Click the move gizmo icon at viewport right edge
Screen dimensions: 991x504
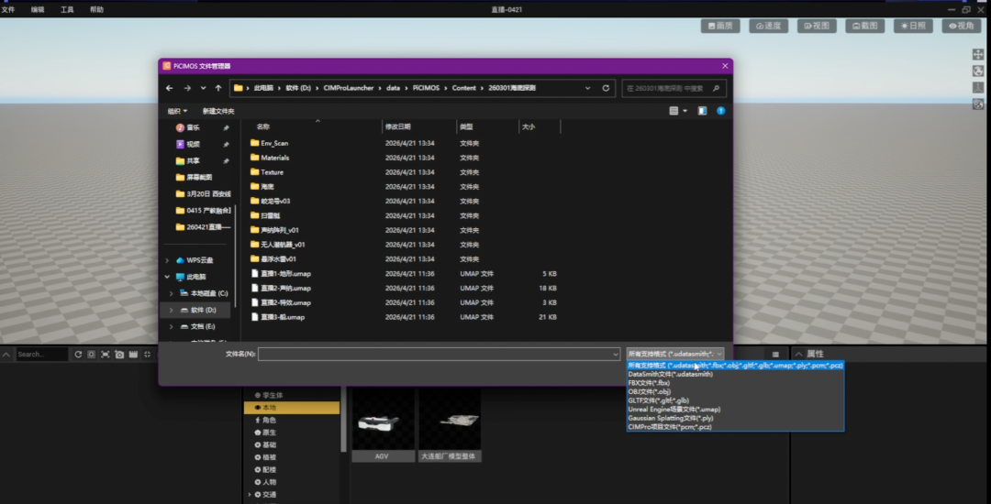[x=978, y=55]
